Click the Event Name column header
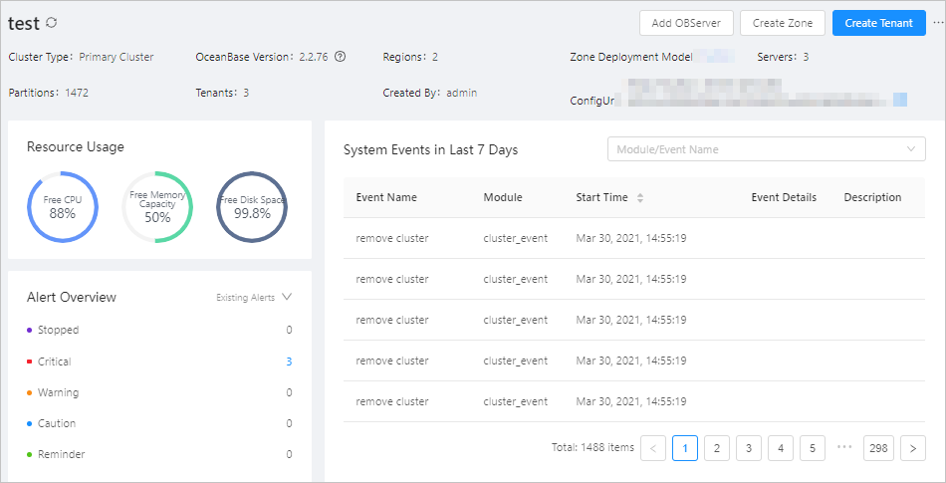The image size is (946, 483). (386, 197)
